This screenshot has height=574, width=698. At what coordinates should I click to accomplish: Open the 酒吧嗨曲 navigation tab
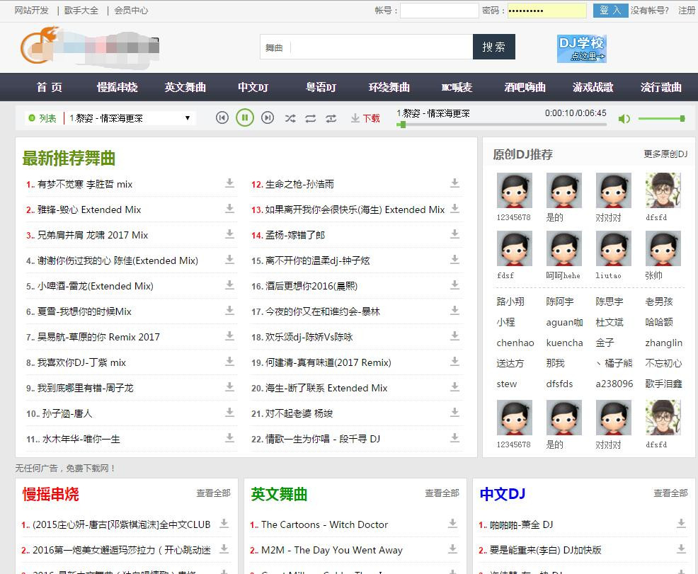pyautogui.click(x=525, y=87)
